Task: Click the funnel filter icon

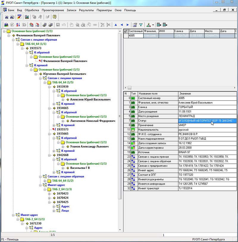Action: pyautogui.click(x=141, y=25)
